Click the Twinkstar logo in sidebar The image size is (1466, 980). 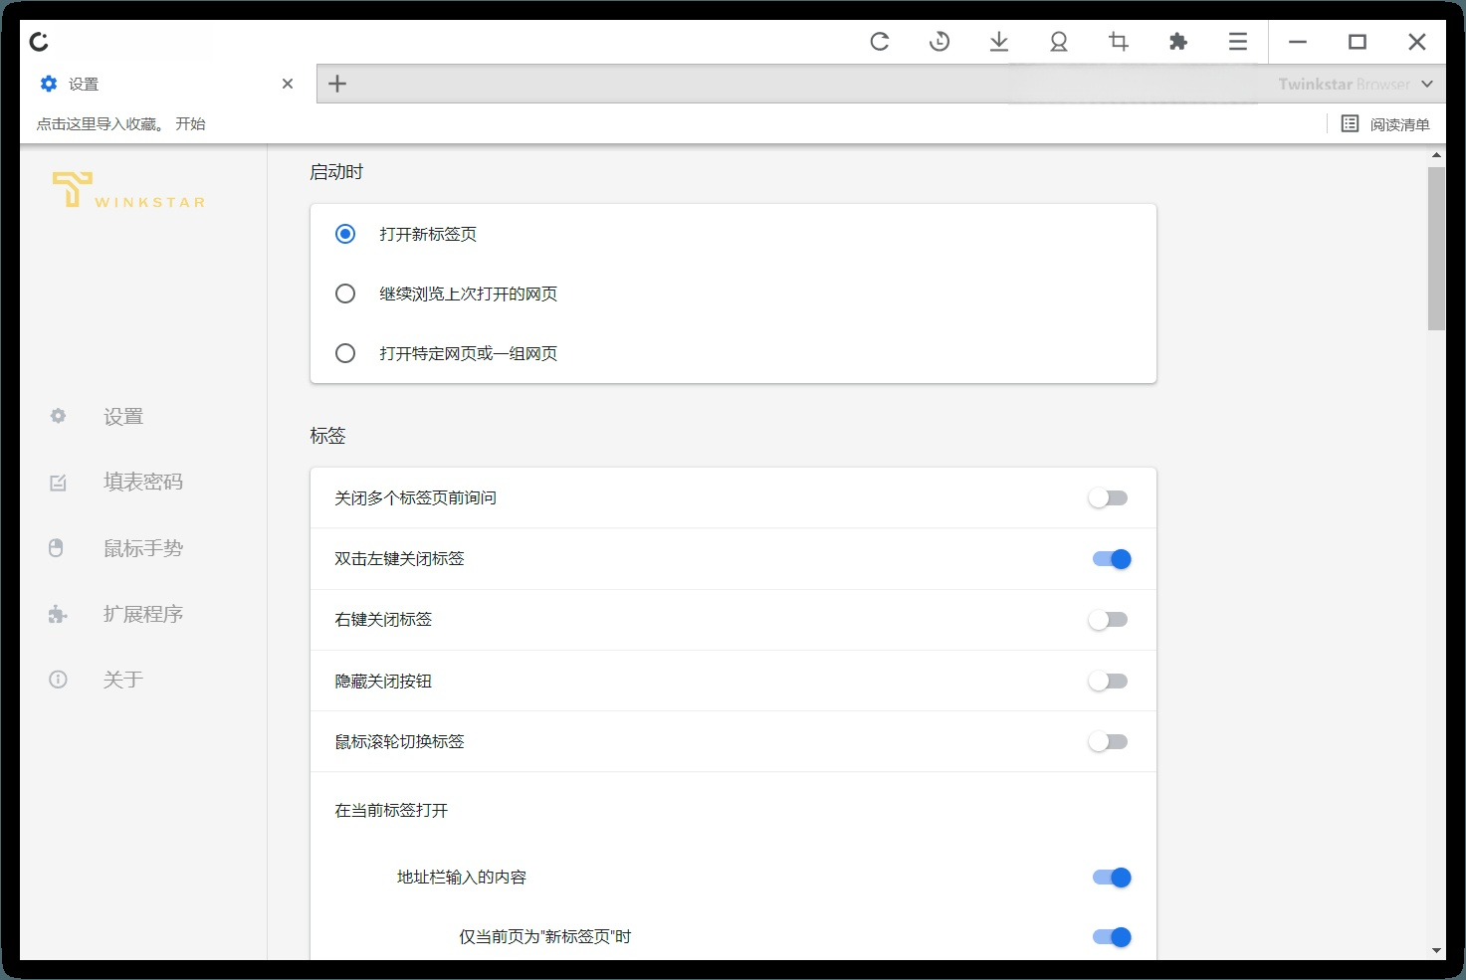pos(128,190)
